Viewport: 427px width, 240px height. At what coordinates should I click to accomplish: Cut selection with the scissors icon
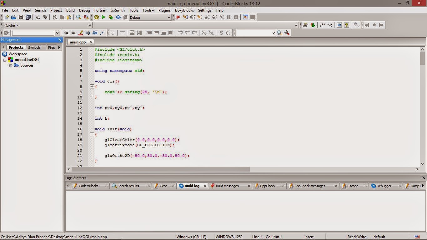[54, 17]
